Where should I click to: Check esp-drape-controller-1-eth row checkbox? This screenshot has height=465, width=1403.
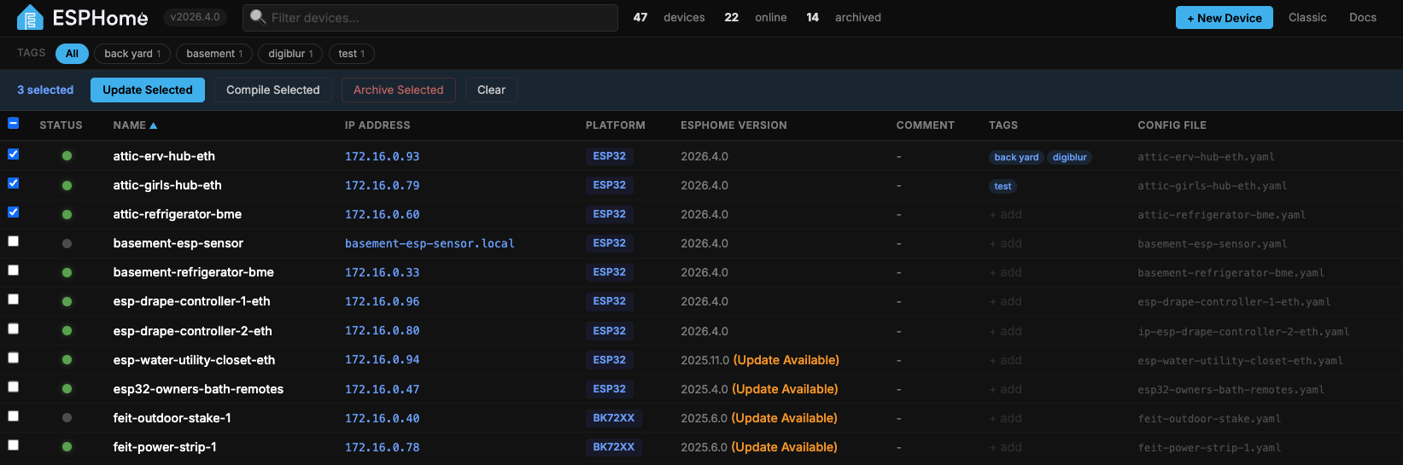(x=13, y=299)
